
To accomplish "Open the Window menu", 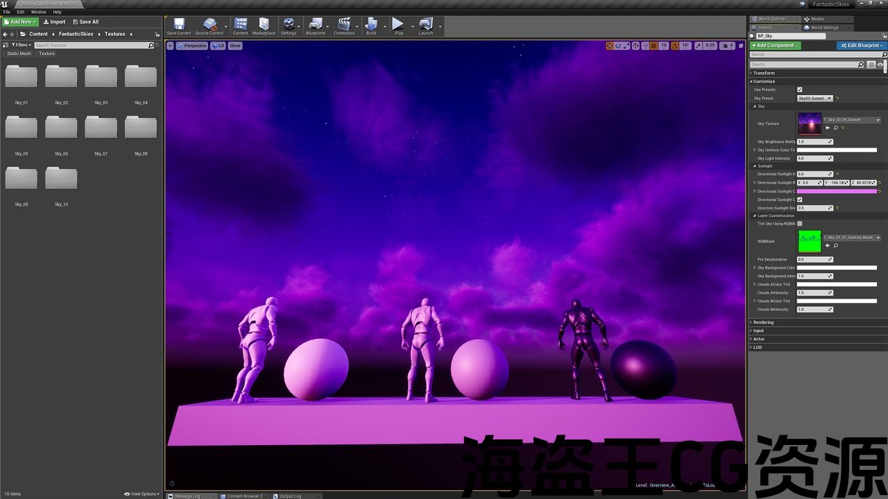I will [x=39, y=12].
